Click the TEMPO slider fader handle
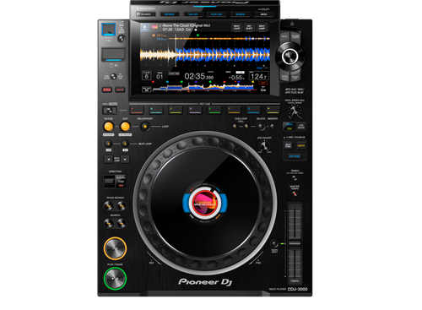The width and height of the screenshot is (422, 310). click(295, 243)
